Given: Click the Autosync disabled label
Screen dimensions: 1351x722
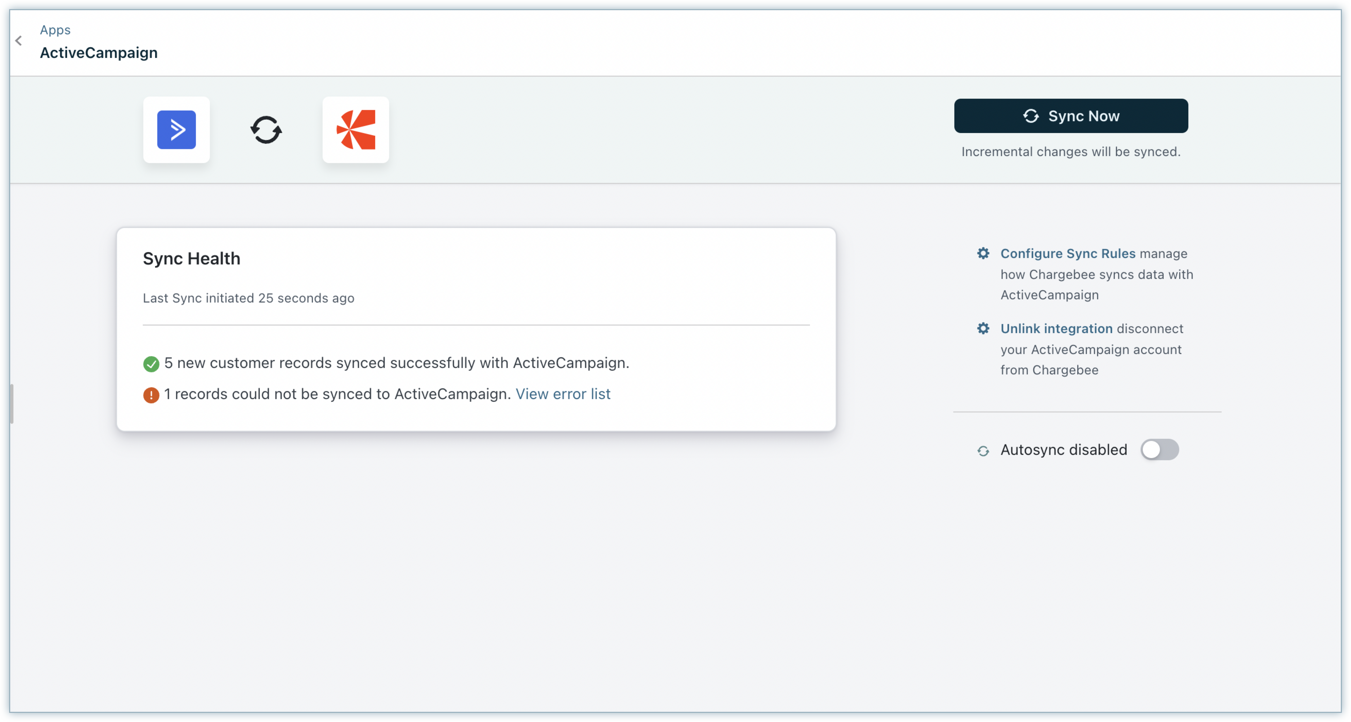Looking at the screenshot, I should point(1063,450).
